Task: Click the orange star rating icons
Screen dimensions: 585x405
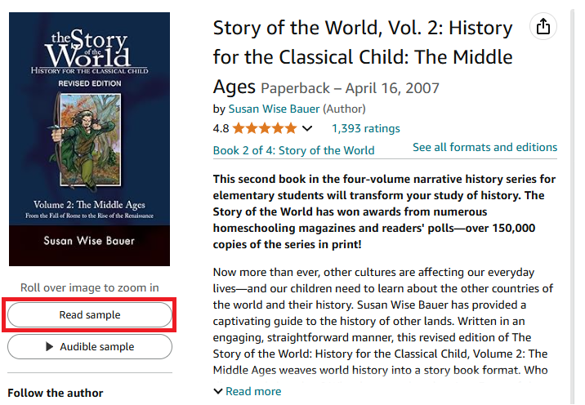Action: pyautogui.click(x=264, y=128)
